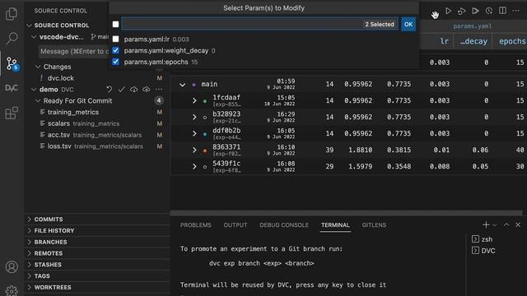The height and width of the screenshot is (296, 527).
Task: Click the experiments table horizontal scrollbar
Action: coord(346,213)
